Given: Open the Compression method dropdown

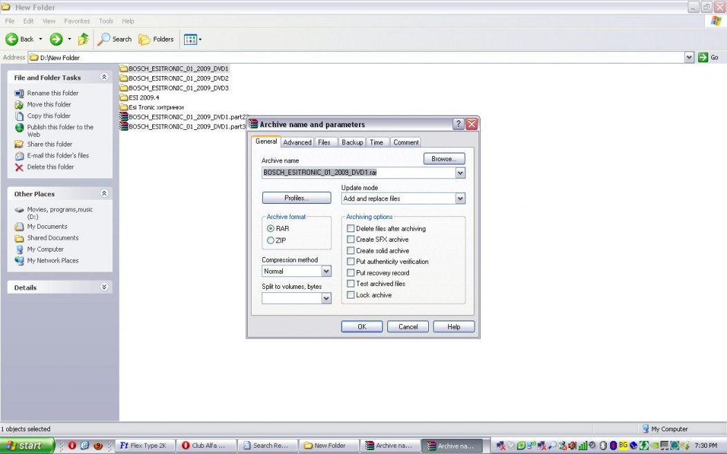Looking at the screenshot, I should 326,272.
